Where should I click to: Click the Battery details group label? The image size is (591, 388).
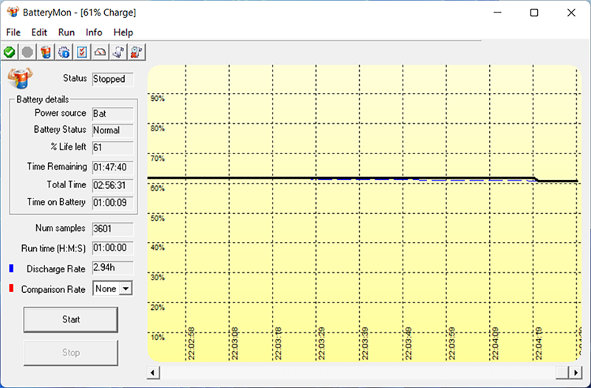(x=43, y=100)
